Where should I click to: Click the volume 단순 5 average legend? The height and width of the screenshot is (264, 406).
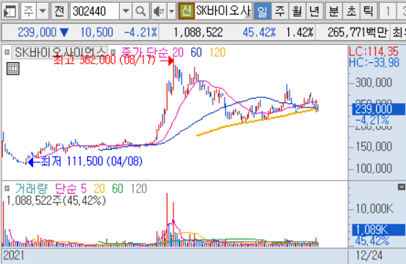point(71,189)
